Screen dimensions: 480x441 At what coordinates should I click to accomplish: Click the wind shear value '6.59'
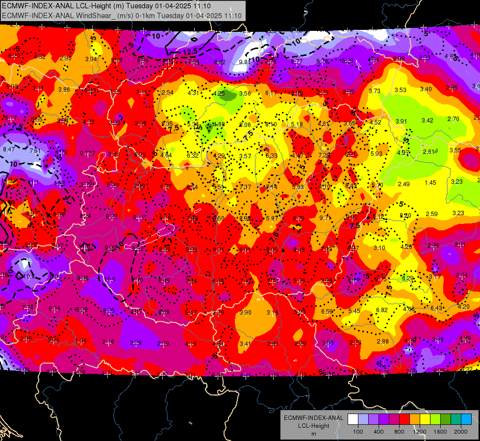point(327,312)
